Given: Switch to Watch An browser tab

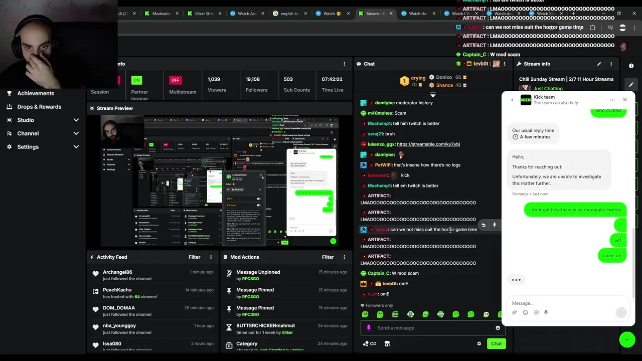Looking at the screenshot, I should click(x=247, y=14).
